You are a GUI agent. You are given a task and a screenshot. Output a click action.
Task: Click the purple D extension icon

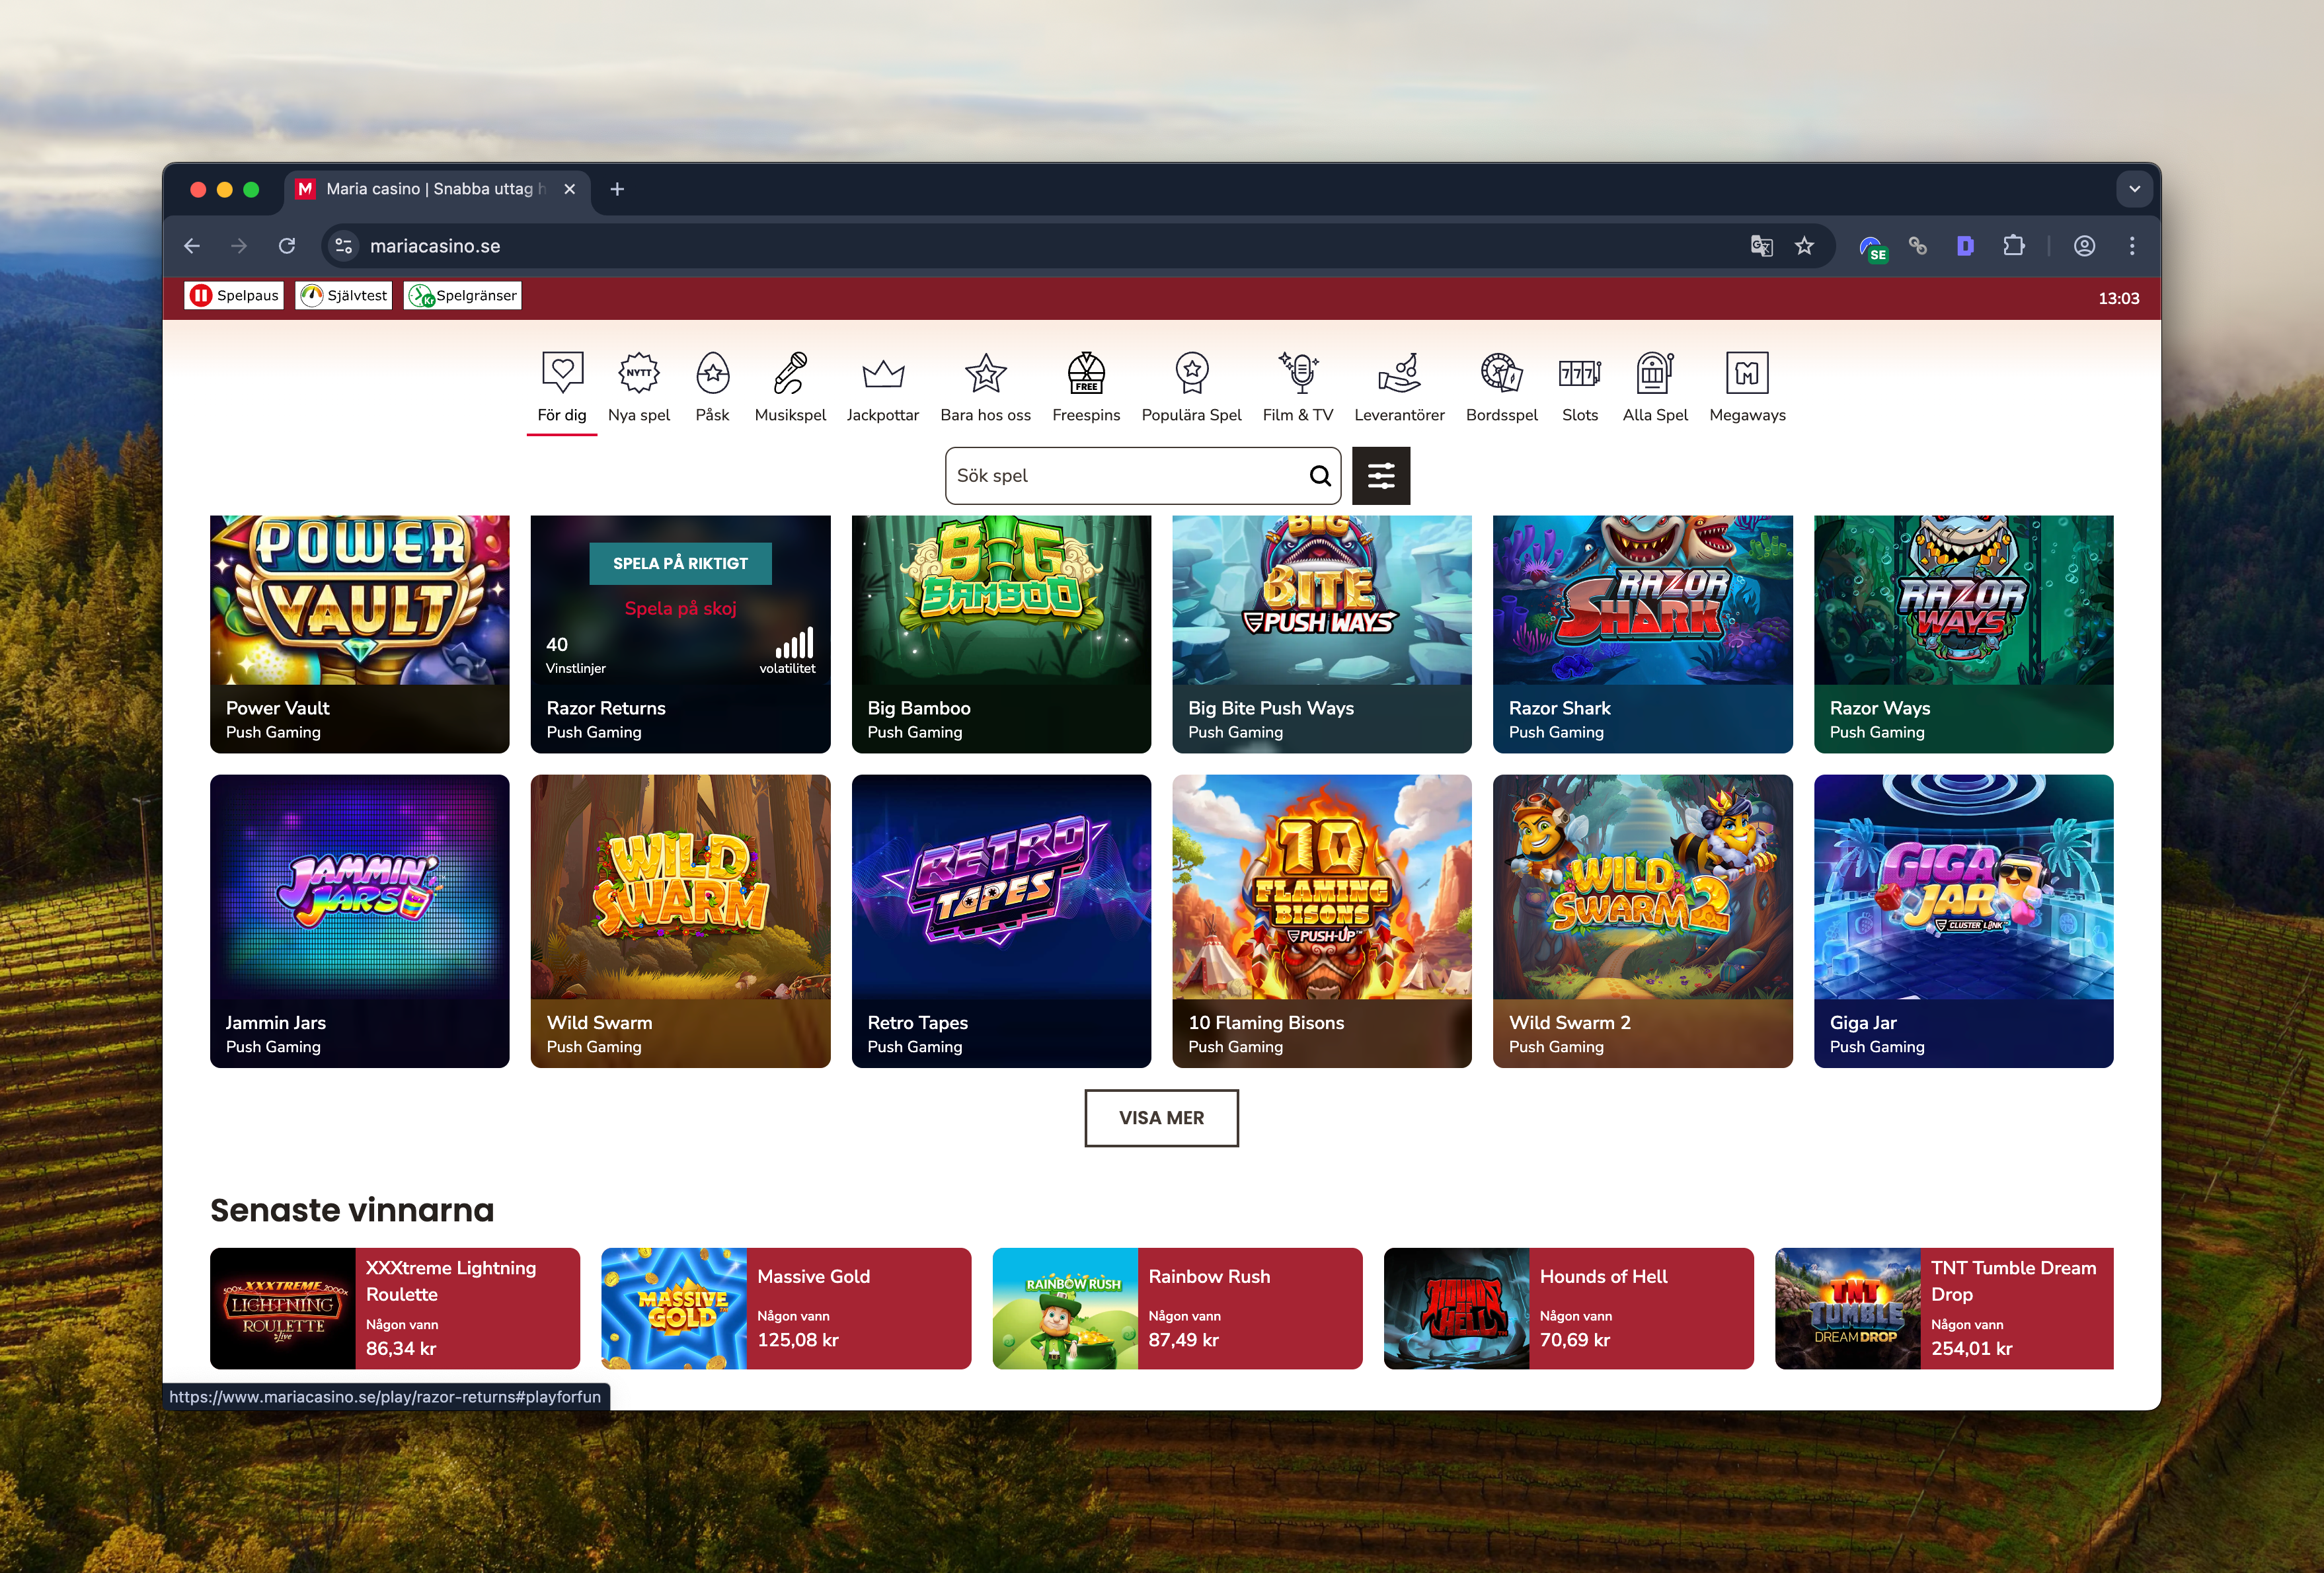point(1965,246)
